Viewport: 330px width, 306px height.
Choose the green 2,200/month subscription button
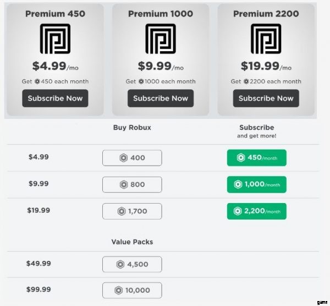(256, 211)
